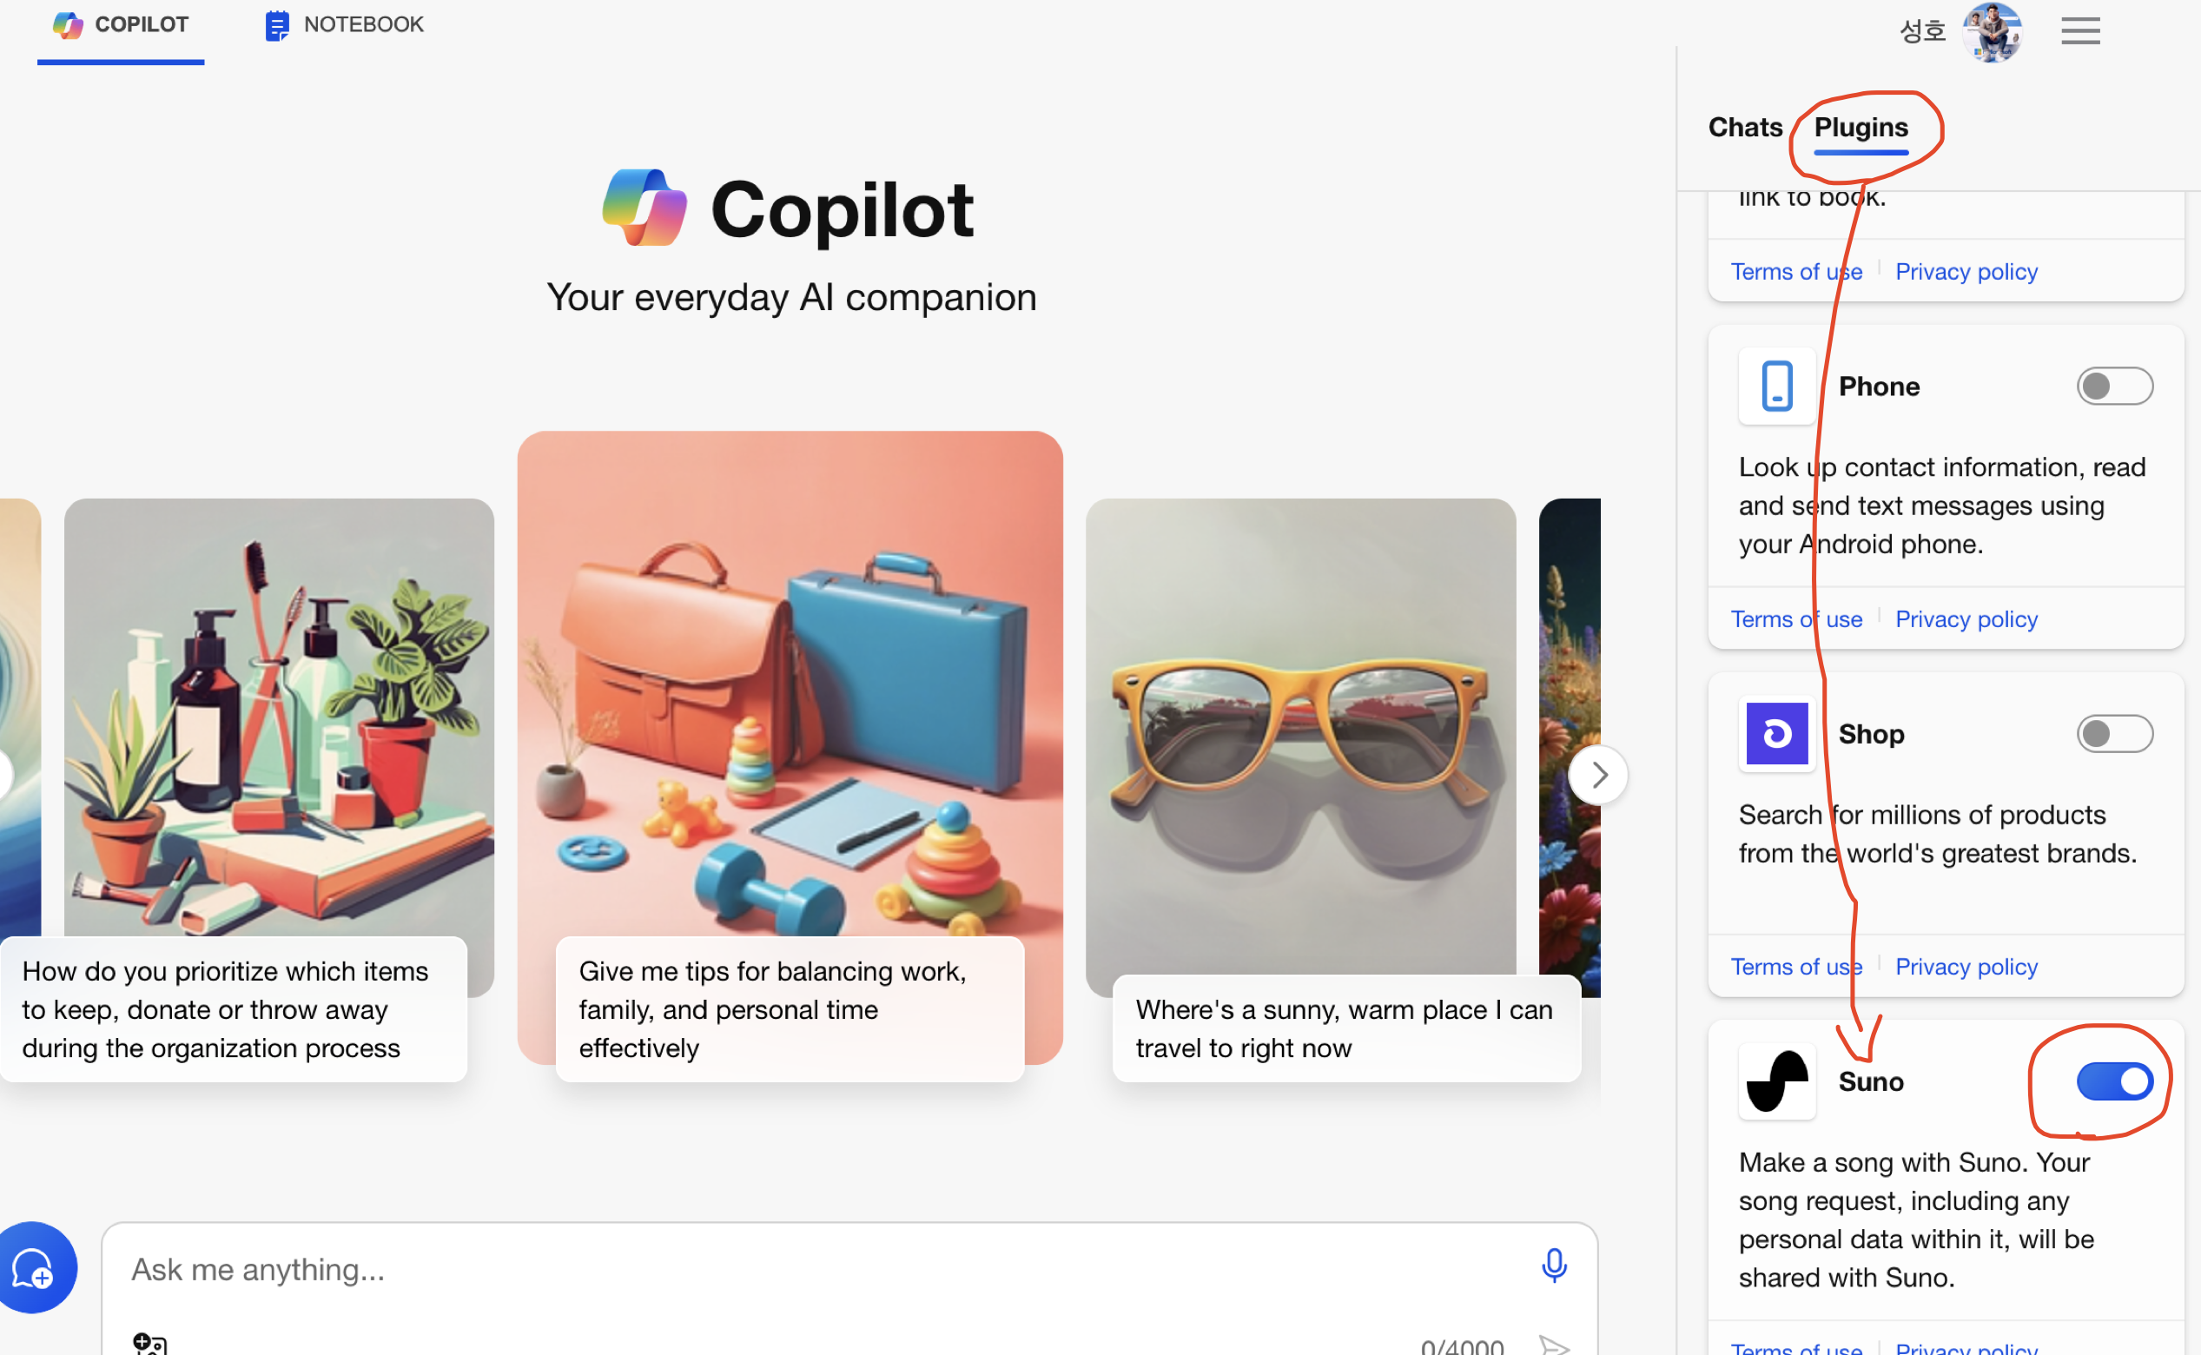Open Shop plugin Terms of use link
The image size is (2201, 1355).
(1795, 967)
